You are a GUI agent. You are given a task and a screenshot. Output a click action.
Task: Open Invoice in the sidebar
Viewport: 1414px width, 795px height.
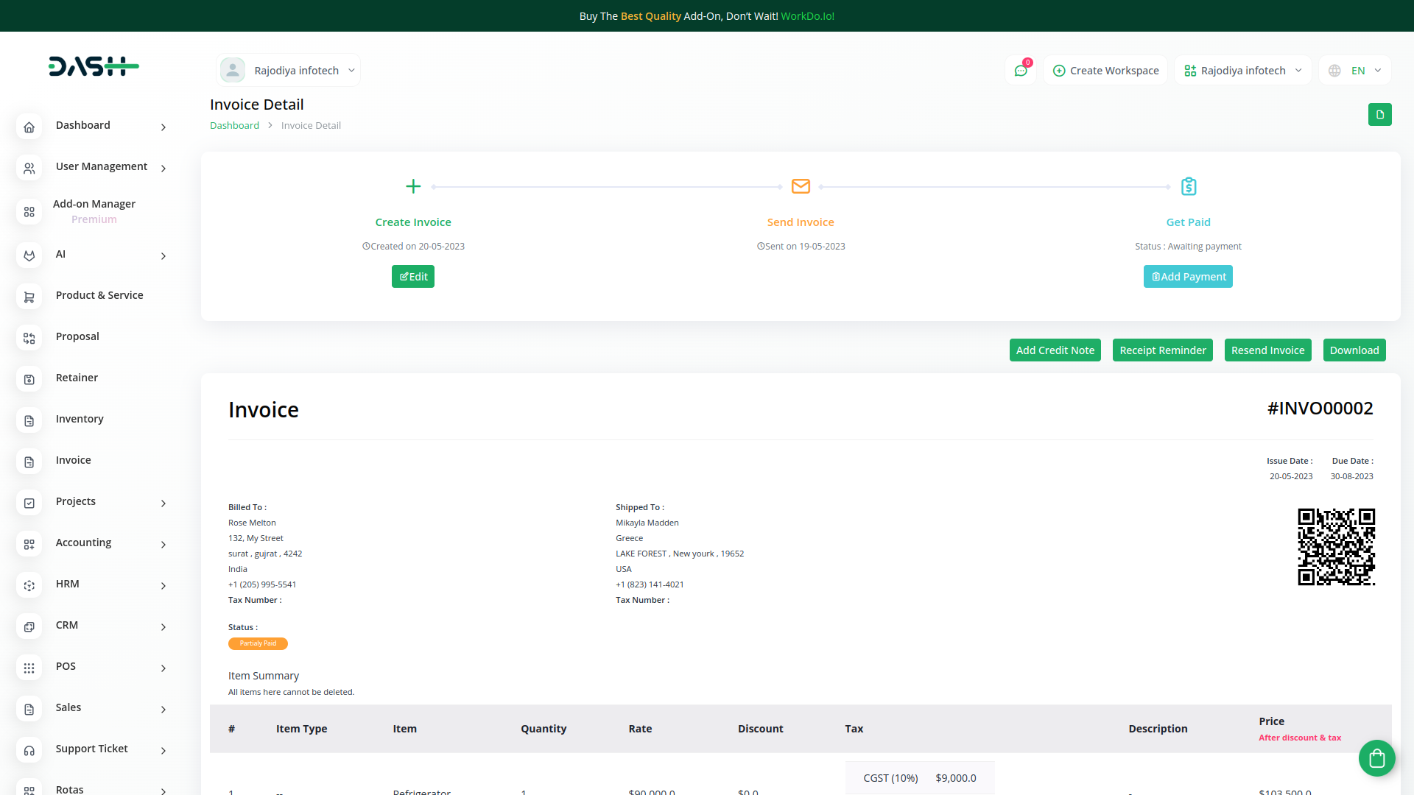[x=73, y=461]
